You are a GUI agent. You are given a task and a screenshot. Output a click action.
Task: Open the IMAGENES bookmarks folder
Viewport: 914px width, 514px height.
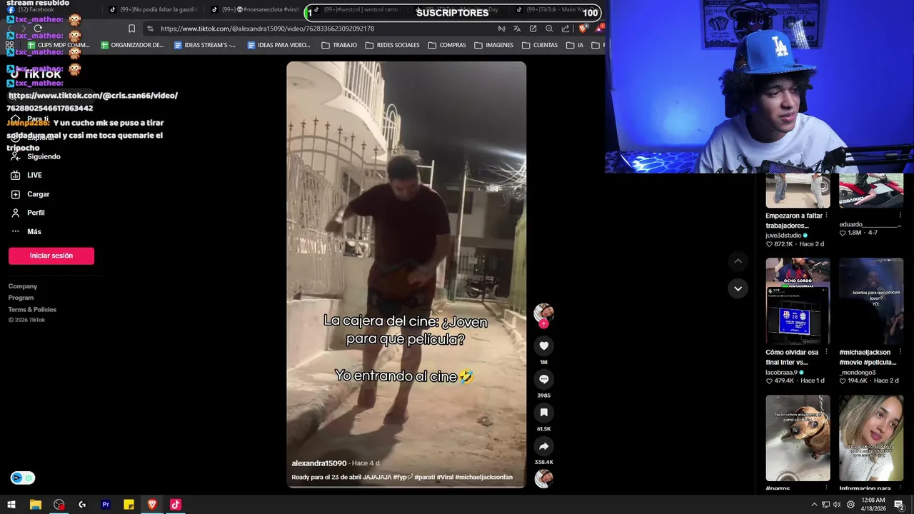click(493, 45)
